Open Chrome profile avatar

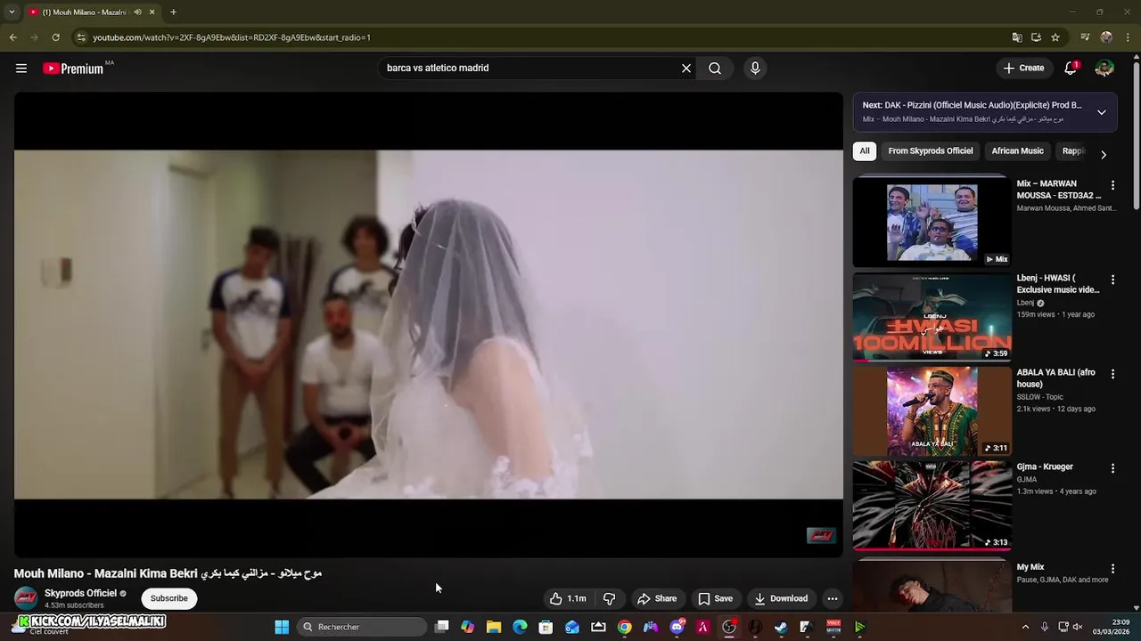coord(1106,37)
